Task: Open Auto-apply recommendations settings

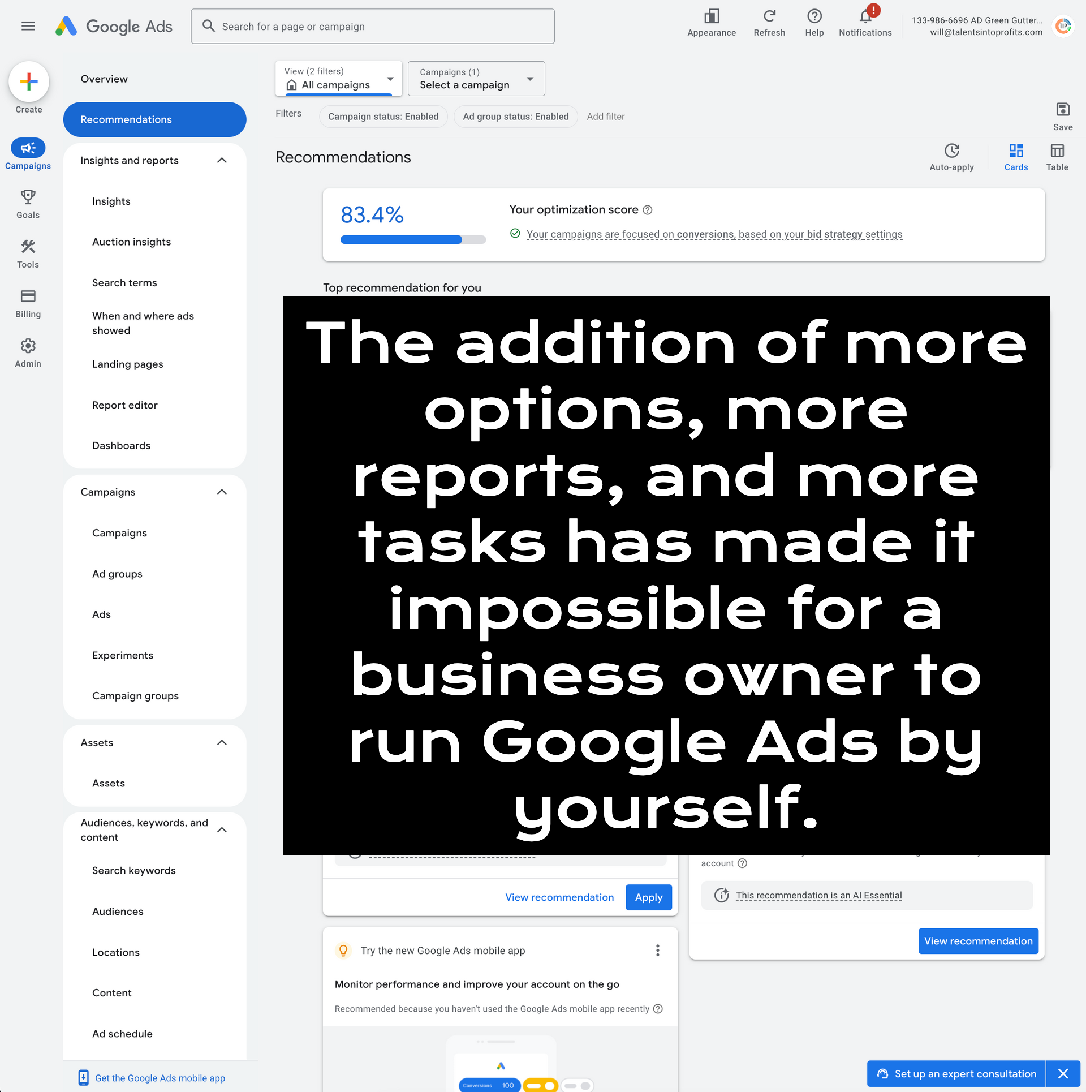Action: 951,157
